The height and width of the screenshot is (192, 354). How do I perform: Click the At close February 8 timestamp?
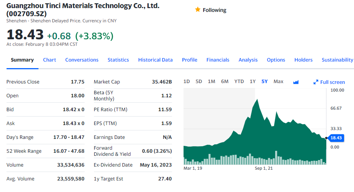coord(42,44)
